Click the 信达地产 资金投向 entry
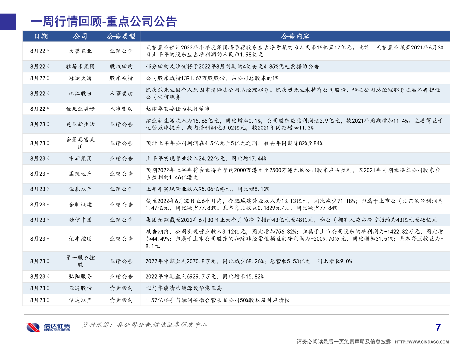Viewport: 472px width, 354px height. coord(122,299)
